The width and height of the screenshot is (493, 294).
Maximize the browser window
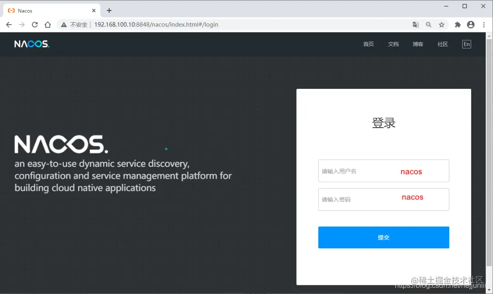(465, 6)
